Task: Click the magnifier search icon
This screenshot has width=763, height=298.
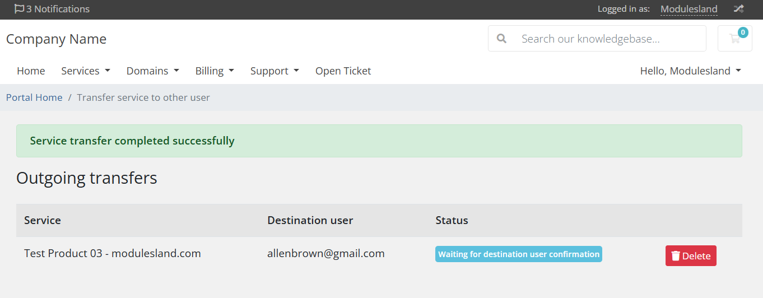Action: pyautogui.click(x=502, y=39)
